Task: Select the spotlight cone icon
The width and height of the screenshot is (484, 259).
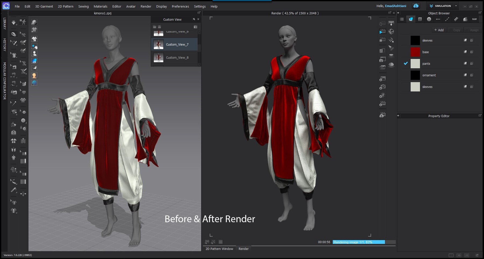Action: [392, 48]
